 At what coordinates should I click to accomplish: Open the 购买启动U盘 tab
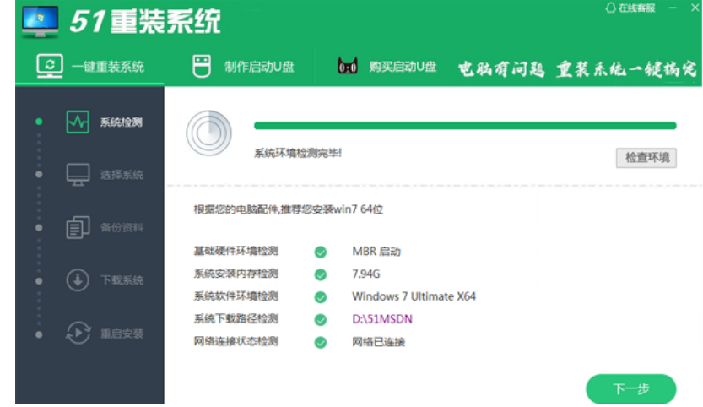coord(387,67)
